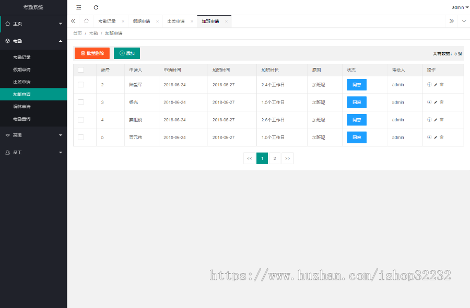Click the green 添加 button

point(127,53)
